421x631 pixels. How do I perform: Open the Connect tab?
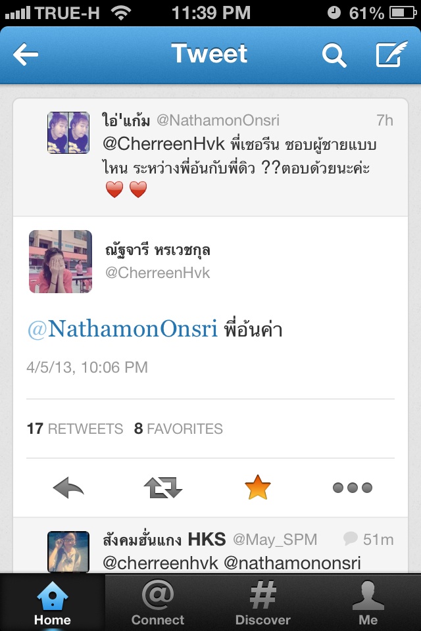coord(157,603)
